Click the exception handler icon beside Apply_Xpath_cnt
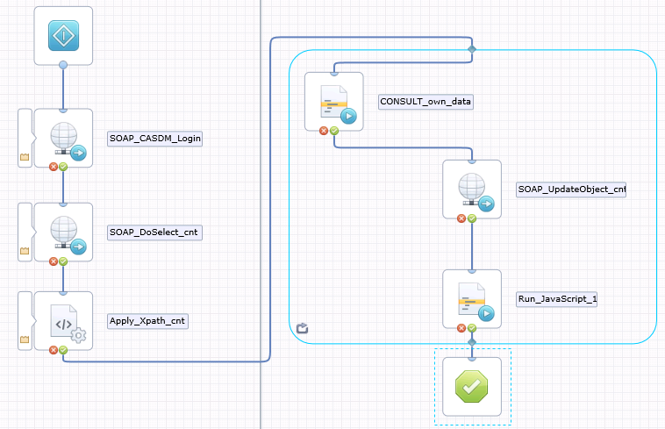Screen dimensions: 665x429 (25, 340)
